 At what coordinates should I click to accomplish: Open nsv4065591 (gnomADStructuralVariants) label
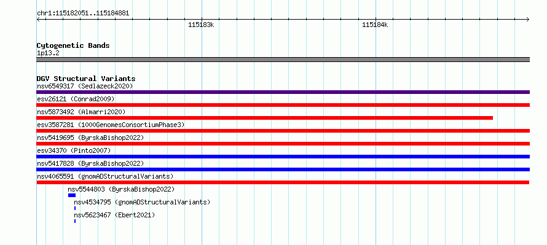(x=105, y=176)
